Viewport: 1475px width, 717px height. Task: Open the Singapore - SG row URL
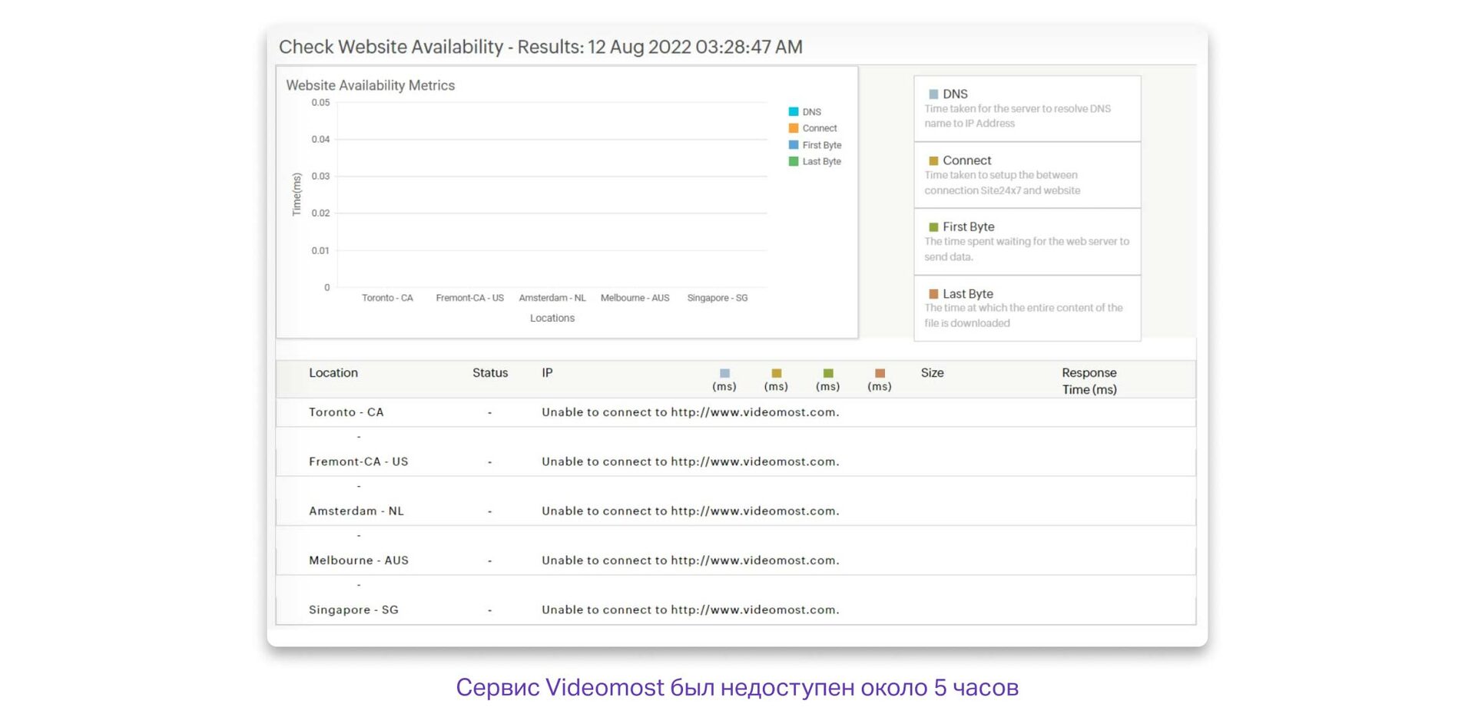pyautogui.click(x=754, y=610)
